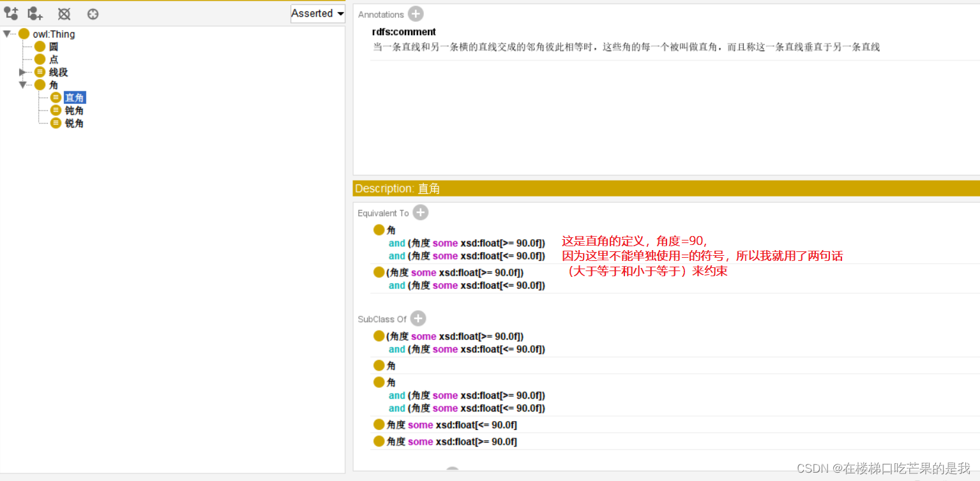This screenshot has width=980, height=481.
Task: Select the 点 class label
Action: [54, 59]
